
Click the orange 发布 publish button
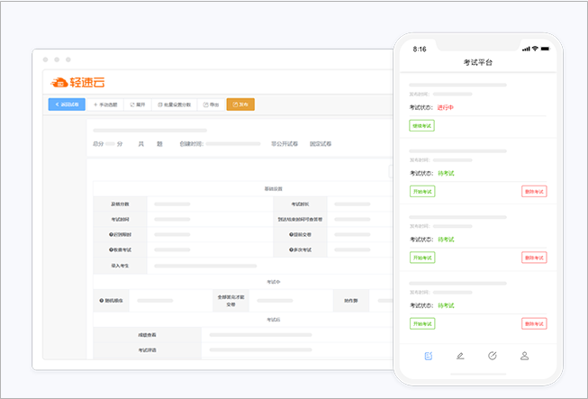tap(240, 104)
